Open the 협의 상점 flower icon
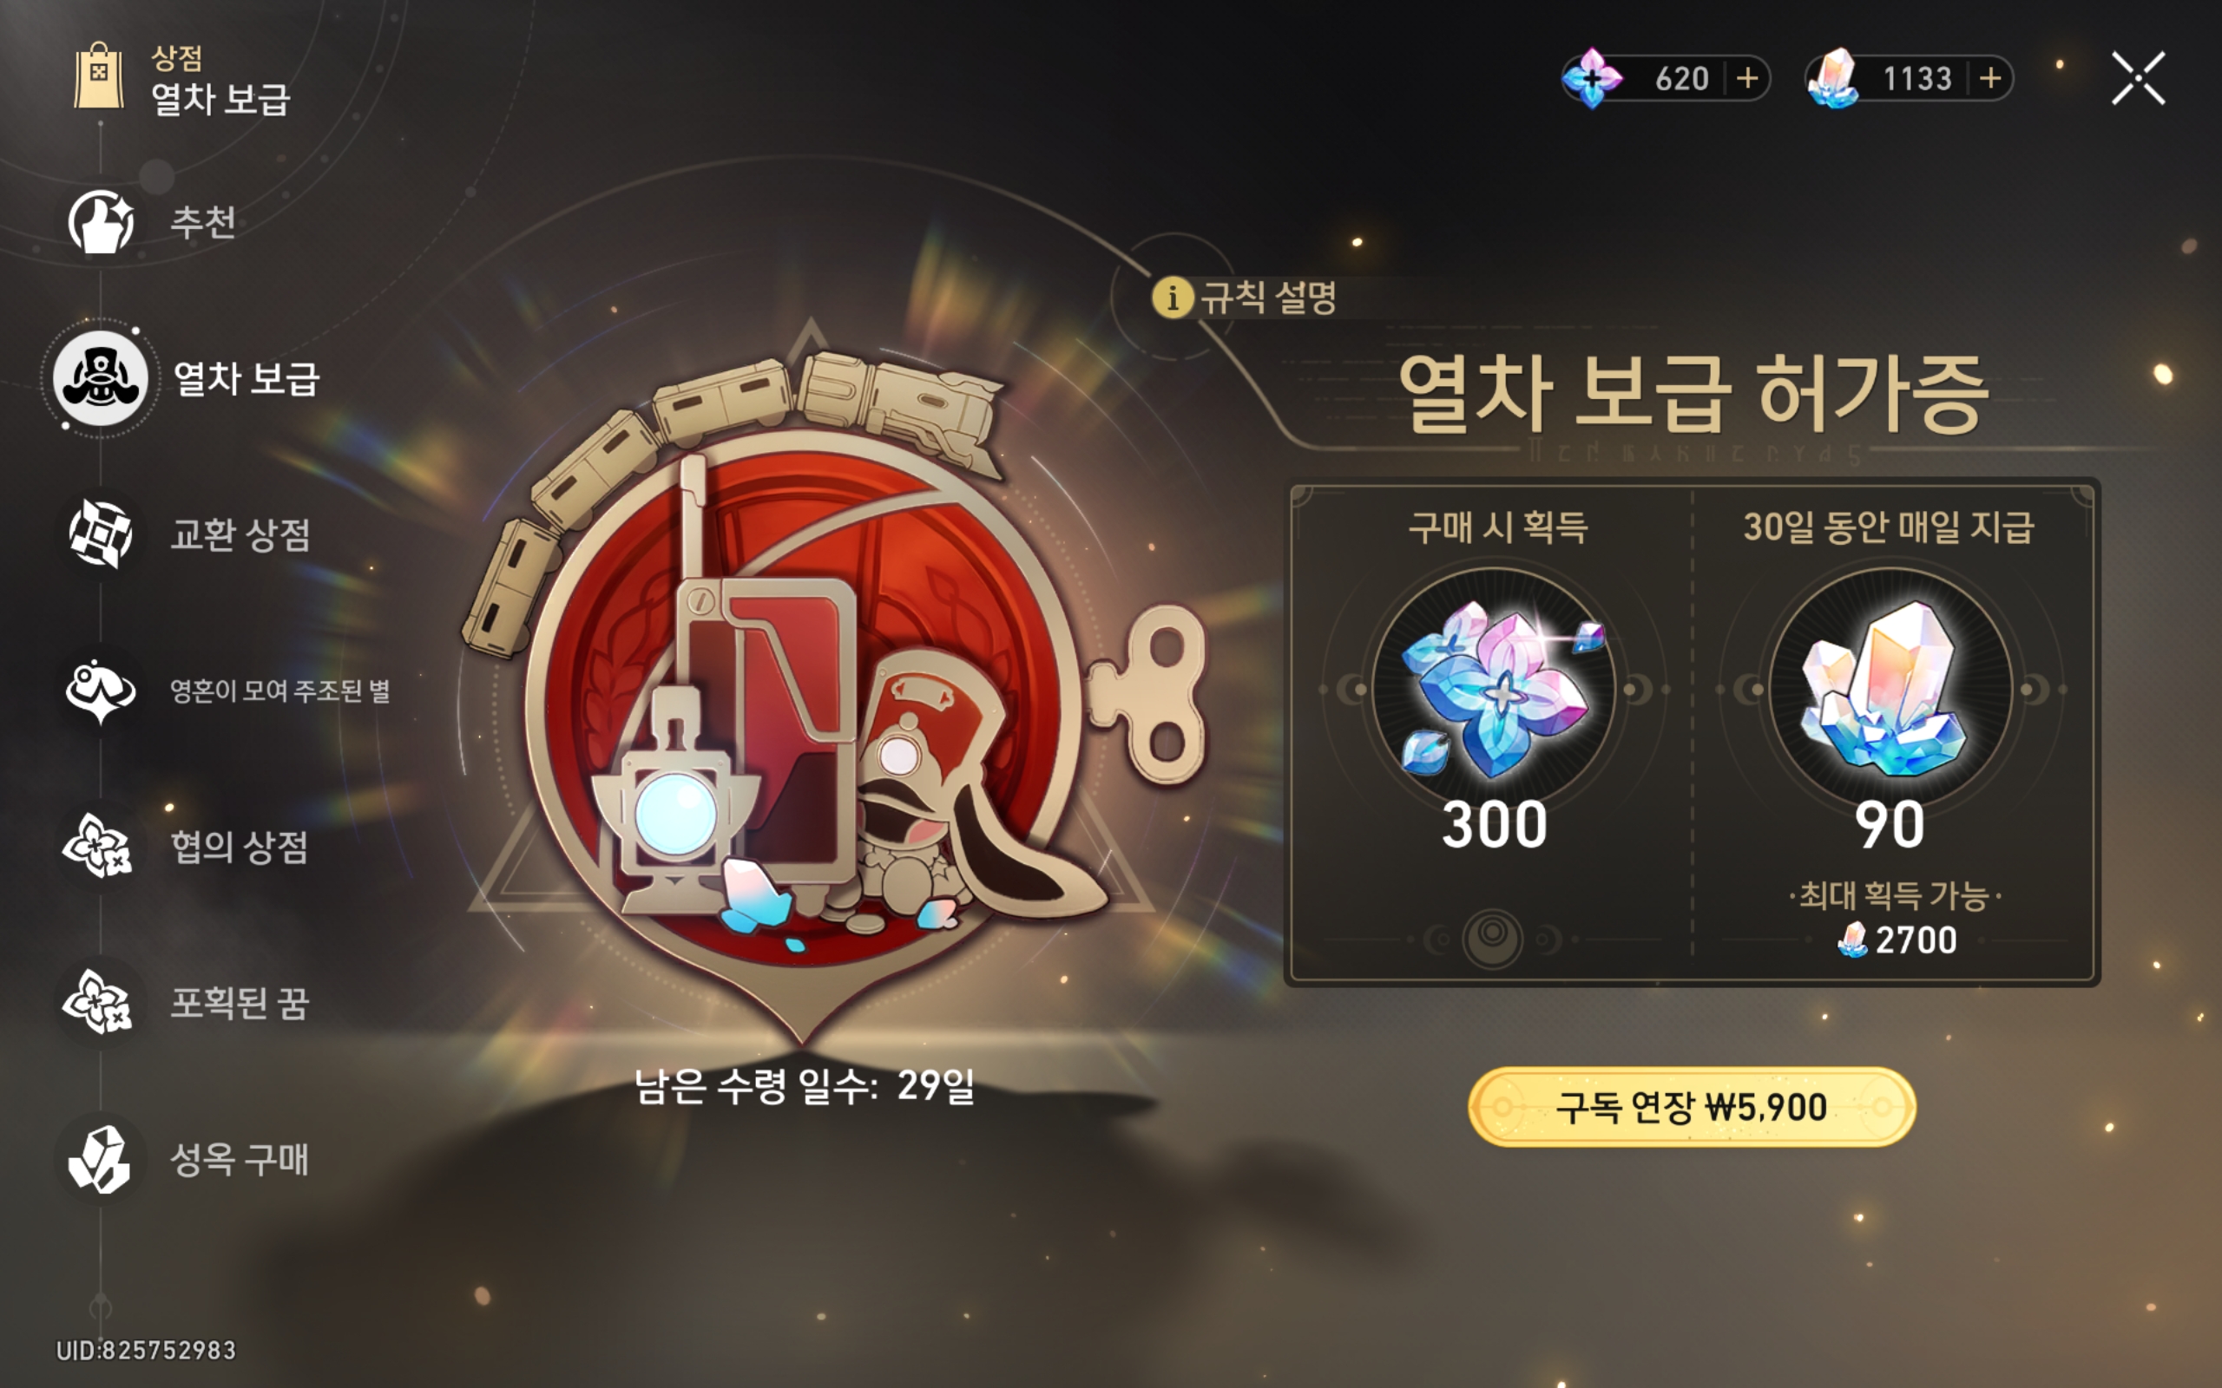Viewport: 2222px width, 1388px height. tap(99, 847)
